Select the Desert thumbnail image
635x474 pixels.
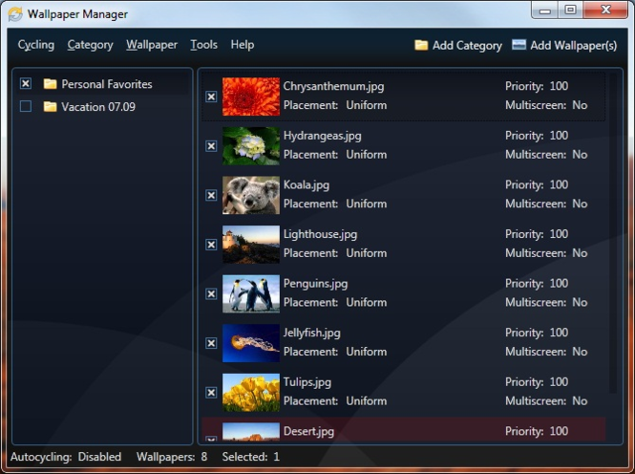tap(251, 432)
